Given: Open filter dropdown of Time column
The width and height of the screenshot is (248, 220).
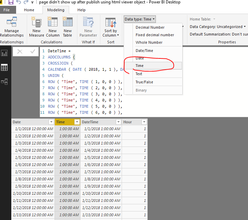Looking at the screenshot, I should coord(77,122).
